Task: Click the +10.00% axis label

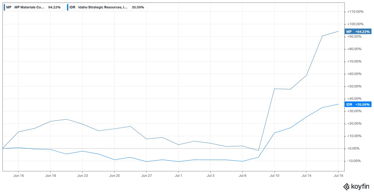Action: [x=354, y=136]
